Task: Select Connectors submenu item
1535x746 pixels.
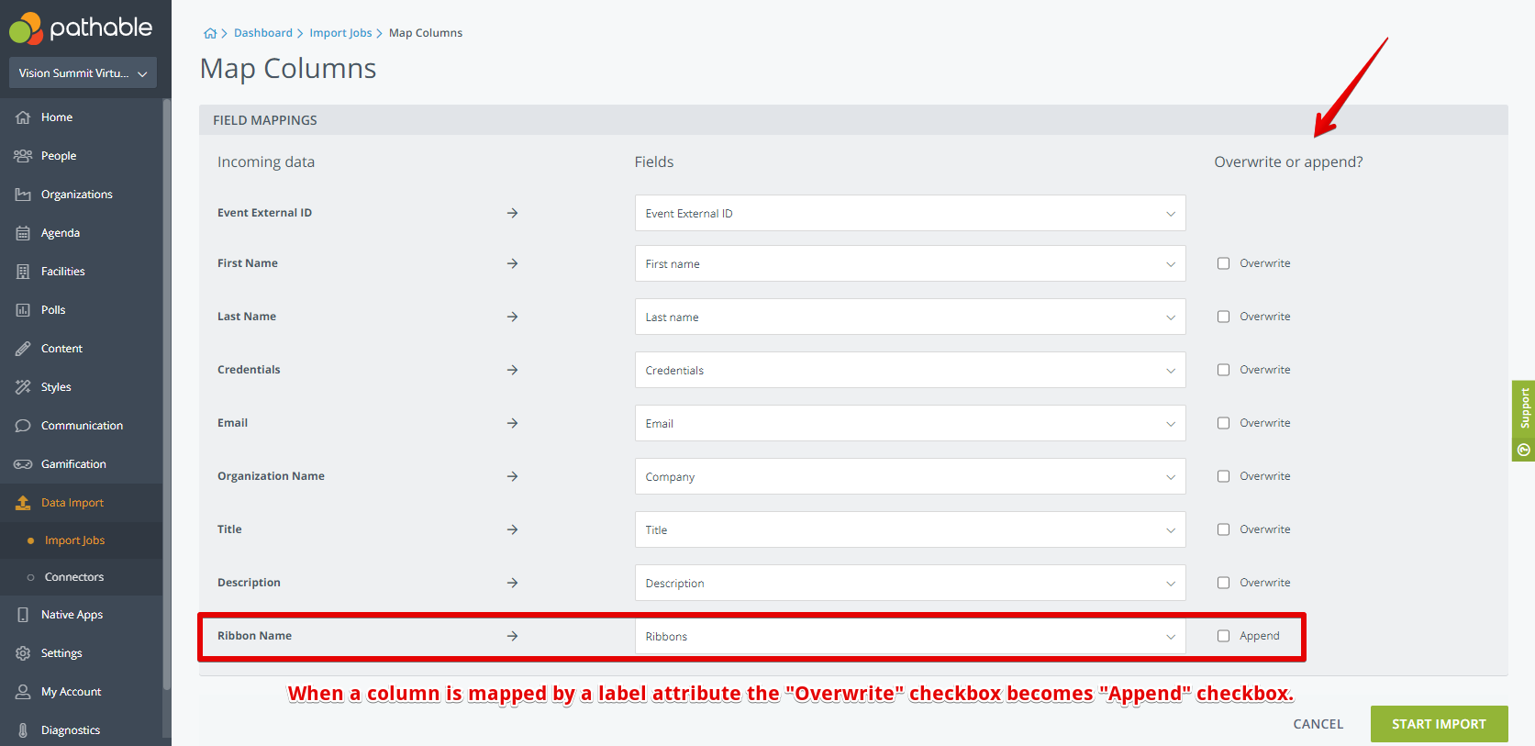Action: click(x=81, y=577)
